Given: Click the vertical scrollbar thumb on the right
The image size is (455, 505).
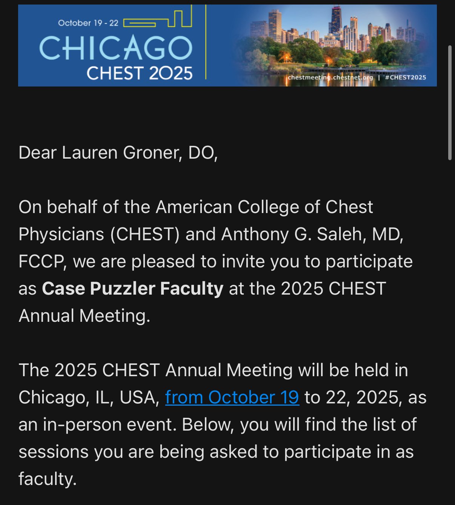Looking at the screenshot, I should (450, 103).
